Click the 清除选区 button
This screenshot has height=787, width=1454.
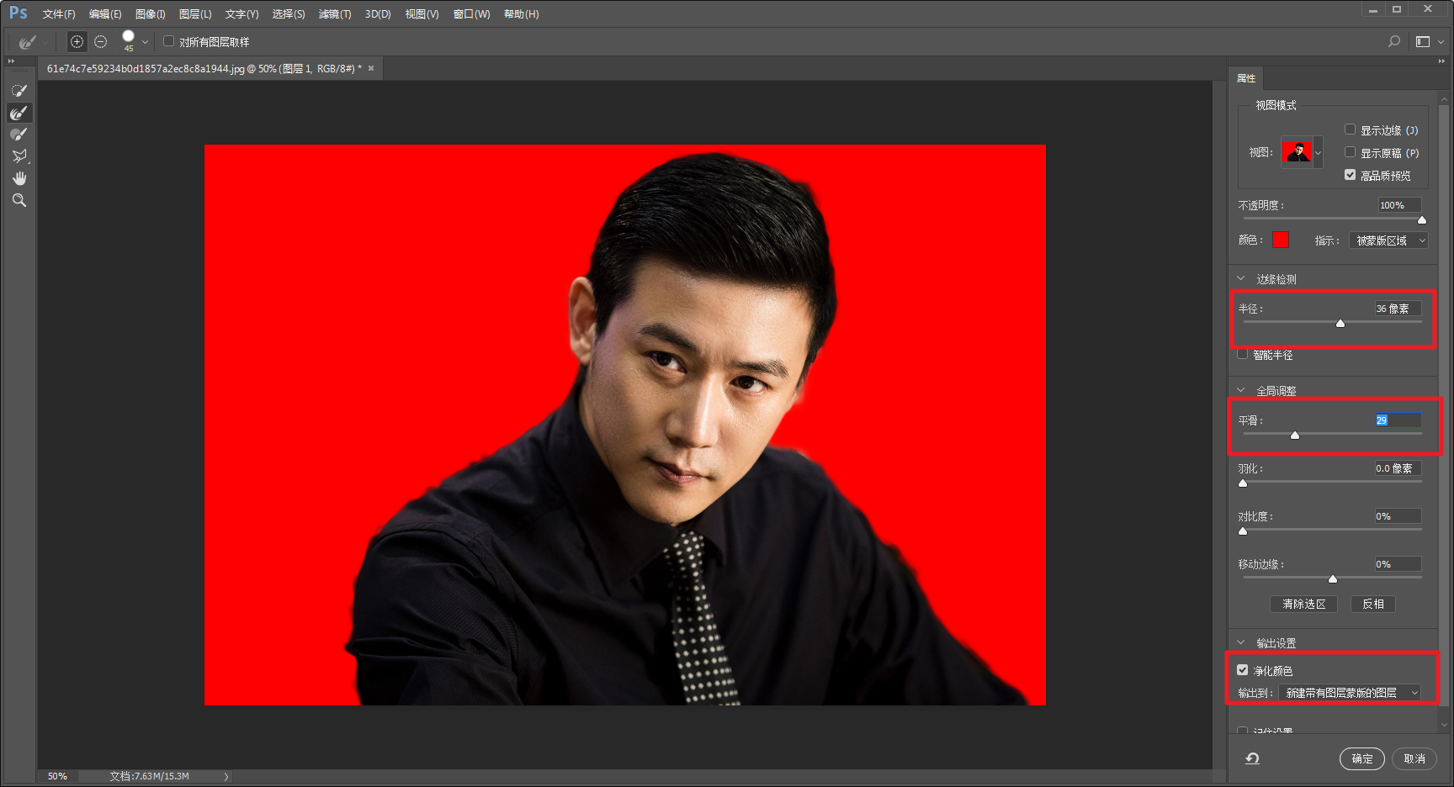(x=1304, y=604)
